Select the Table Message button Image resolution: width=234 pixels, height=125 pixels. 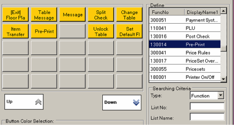click(x=44, y=15)
